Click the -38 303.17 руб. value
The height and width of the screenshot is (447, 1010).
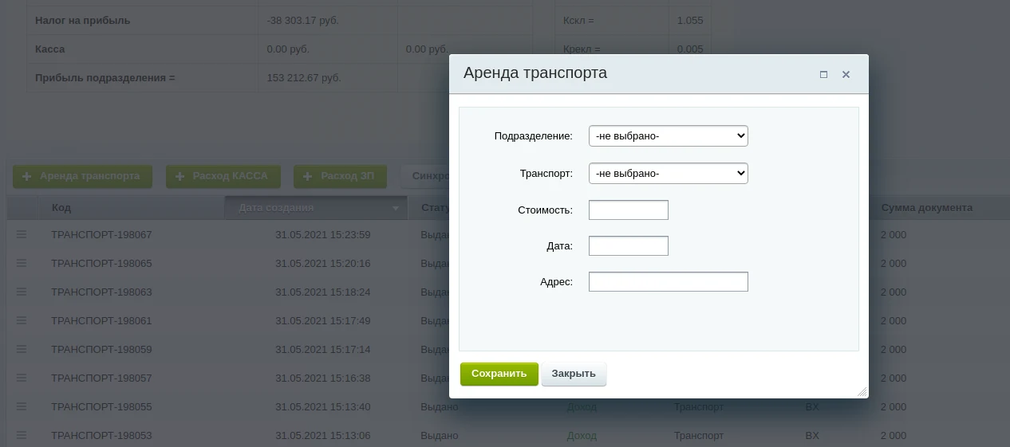pos(303,20)
